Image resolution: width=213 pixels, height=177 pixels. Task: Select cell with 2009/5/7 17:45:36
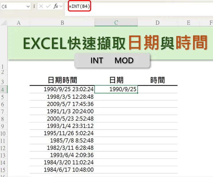point(62,104)
